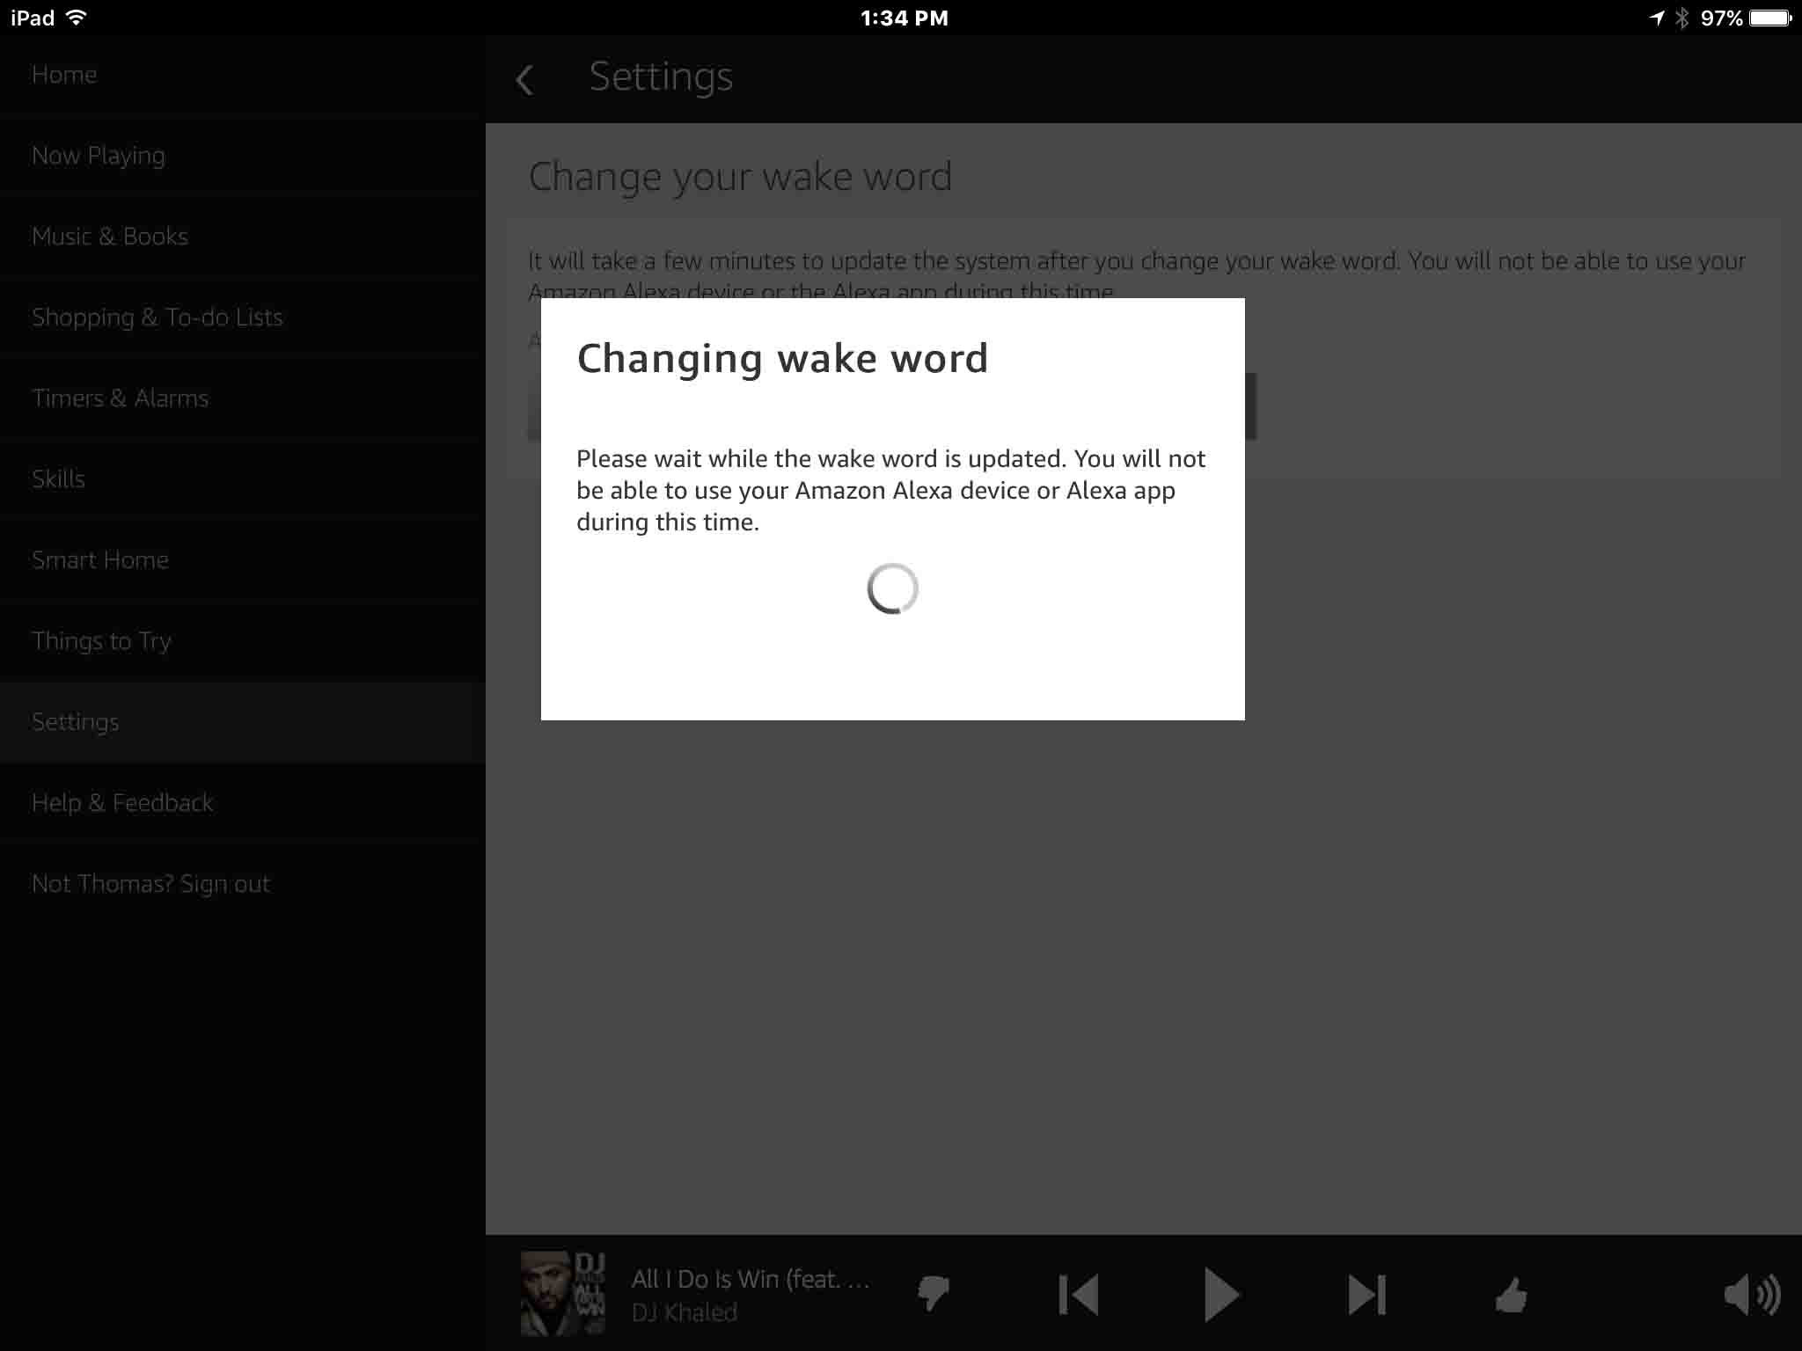Select Shopping & To-do Lists
Viewport: 1802px width, 1351px height.
tap(157, 318)
